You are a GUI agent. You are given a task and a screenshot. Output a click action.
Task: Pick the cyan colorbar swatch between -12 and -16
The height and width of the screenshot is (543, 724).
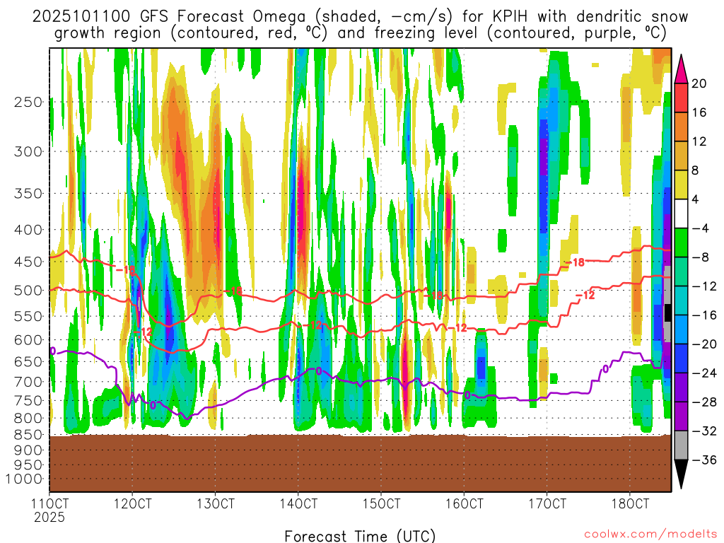point(681,300)
